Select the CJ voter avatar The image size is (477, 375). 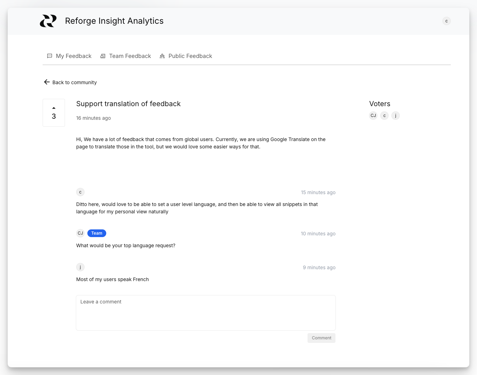point(373,116)
